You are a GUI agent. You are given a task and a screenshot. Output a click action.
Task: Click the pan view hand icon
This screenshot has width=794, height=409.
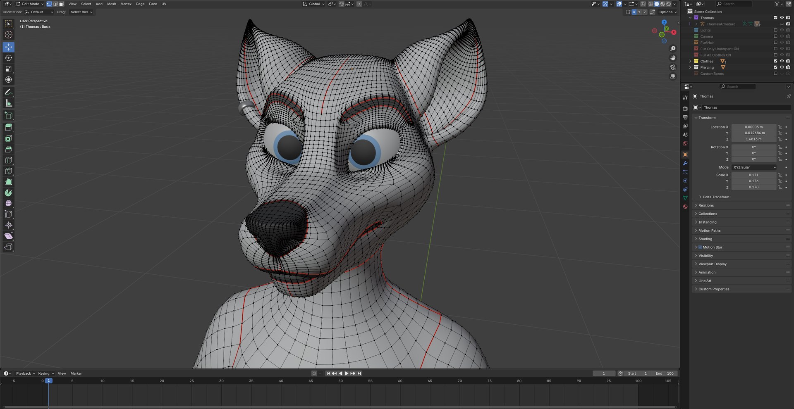coord(673,58)
